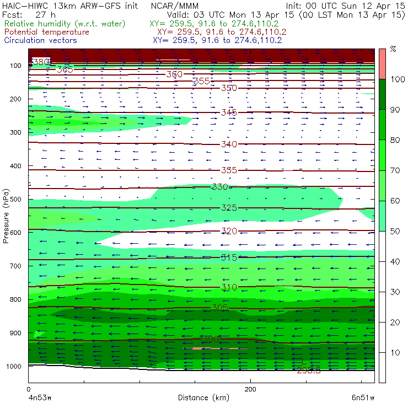
Task: Click the '6n51w' end location label
Action: 363,398
